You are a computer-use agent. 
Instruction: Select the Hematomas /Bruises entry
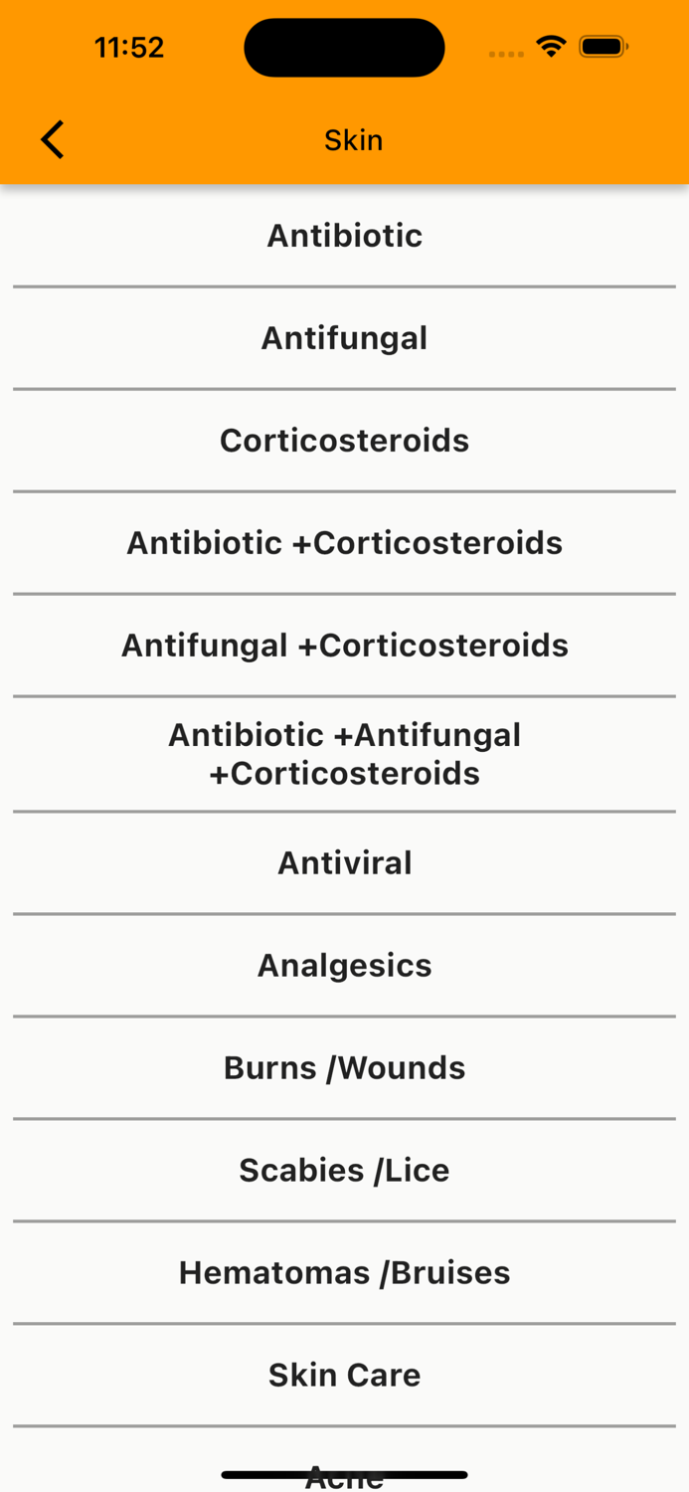coord(344,1272)
